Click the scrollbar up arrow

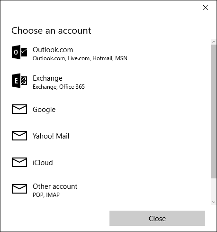pos(214,42)
